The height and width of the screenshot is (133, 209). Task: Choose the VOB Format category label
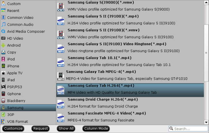[x=18, y=121]
